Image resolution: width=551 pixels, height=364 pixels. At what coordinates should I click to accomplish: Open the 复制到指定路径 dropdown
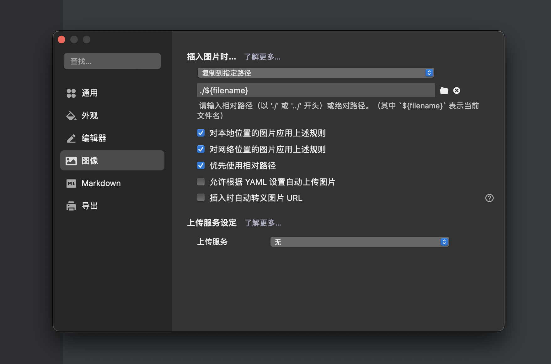[x=315, y=73]
